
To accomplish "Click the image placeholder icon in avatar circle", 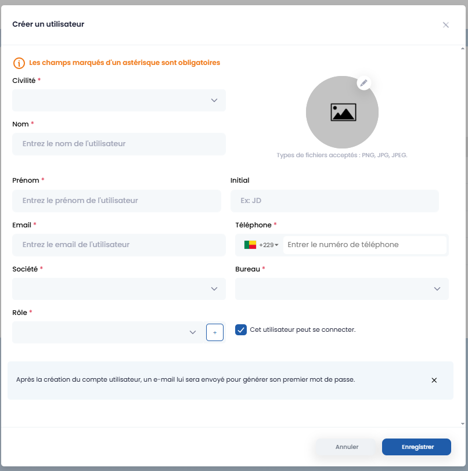I will point(343,112).
